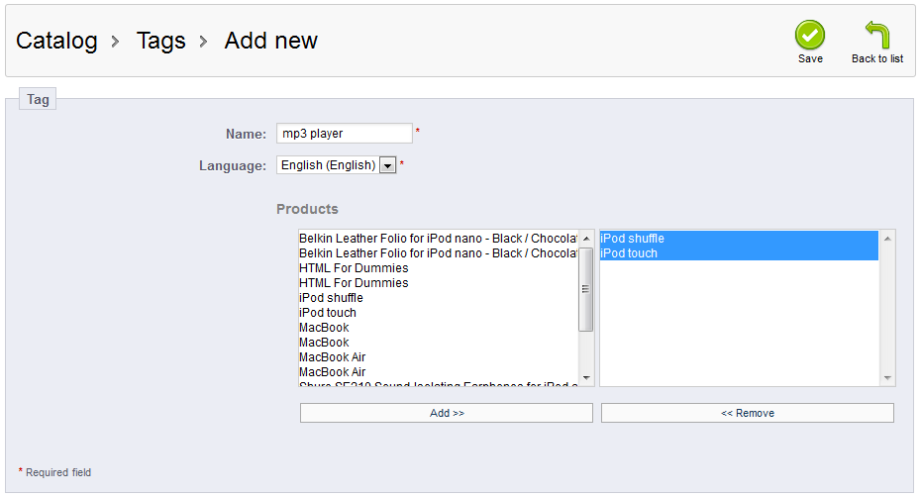Click the << Remove button
Image resolution: width=921 pixels, height=497 pixels.
coord(747,413)
